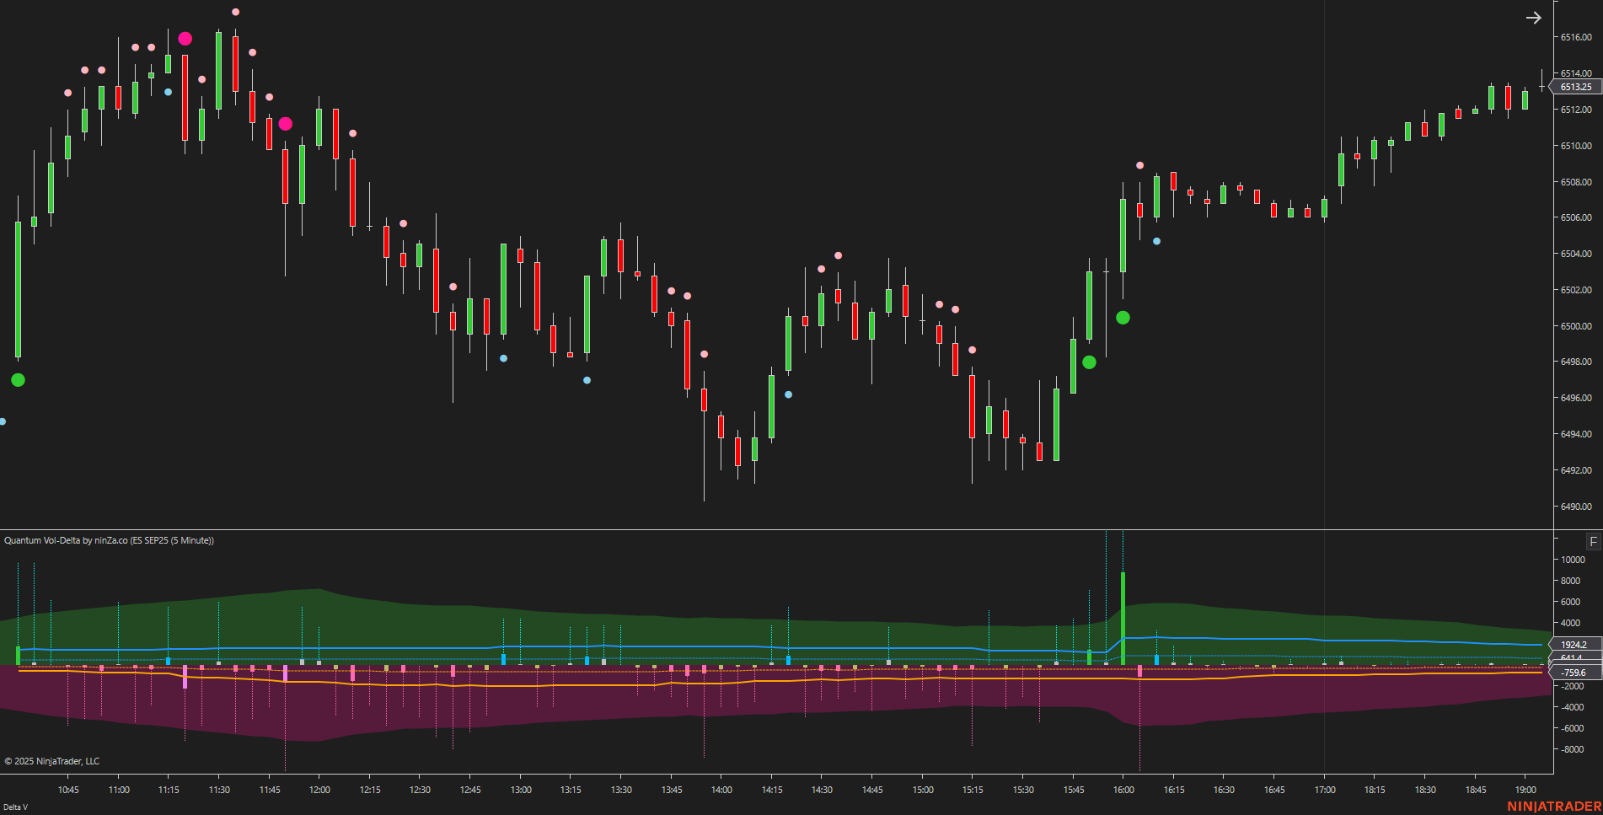Select the tallest green volume bar at 16:00
Screen dimensions: 1603x815
[x=1123, y=618]
